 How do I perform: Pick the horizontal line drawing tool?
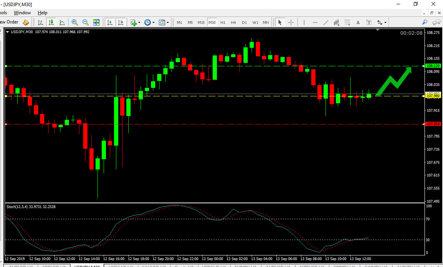click(x=315, y=22)
